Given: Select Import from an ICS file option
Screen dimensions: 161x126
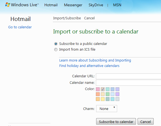Looking at the screenshot, I should (56, 50).
